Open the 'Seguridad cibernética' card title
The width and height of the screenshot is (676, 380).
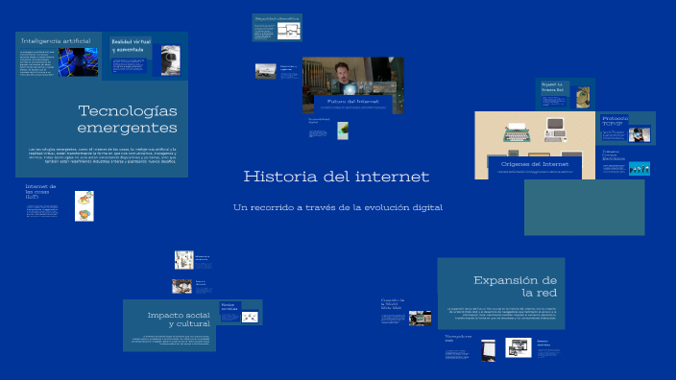tap(277, 19)
